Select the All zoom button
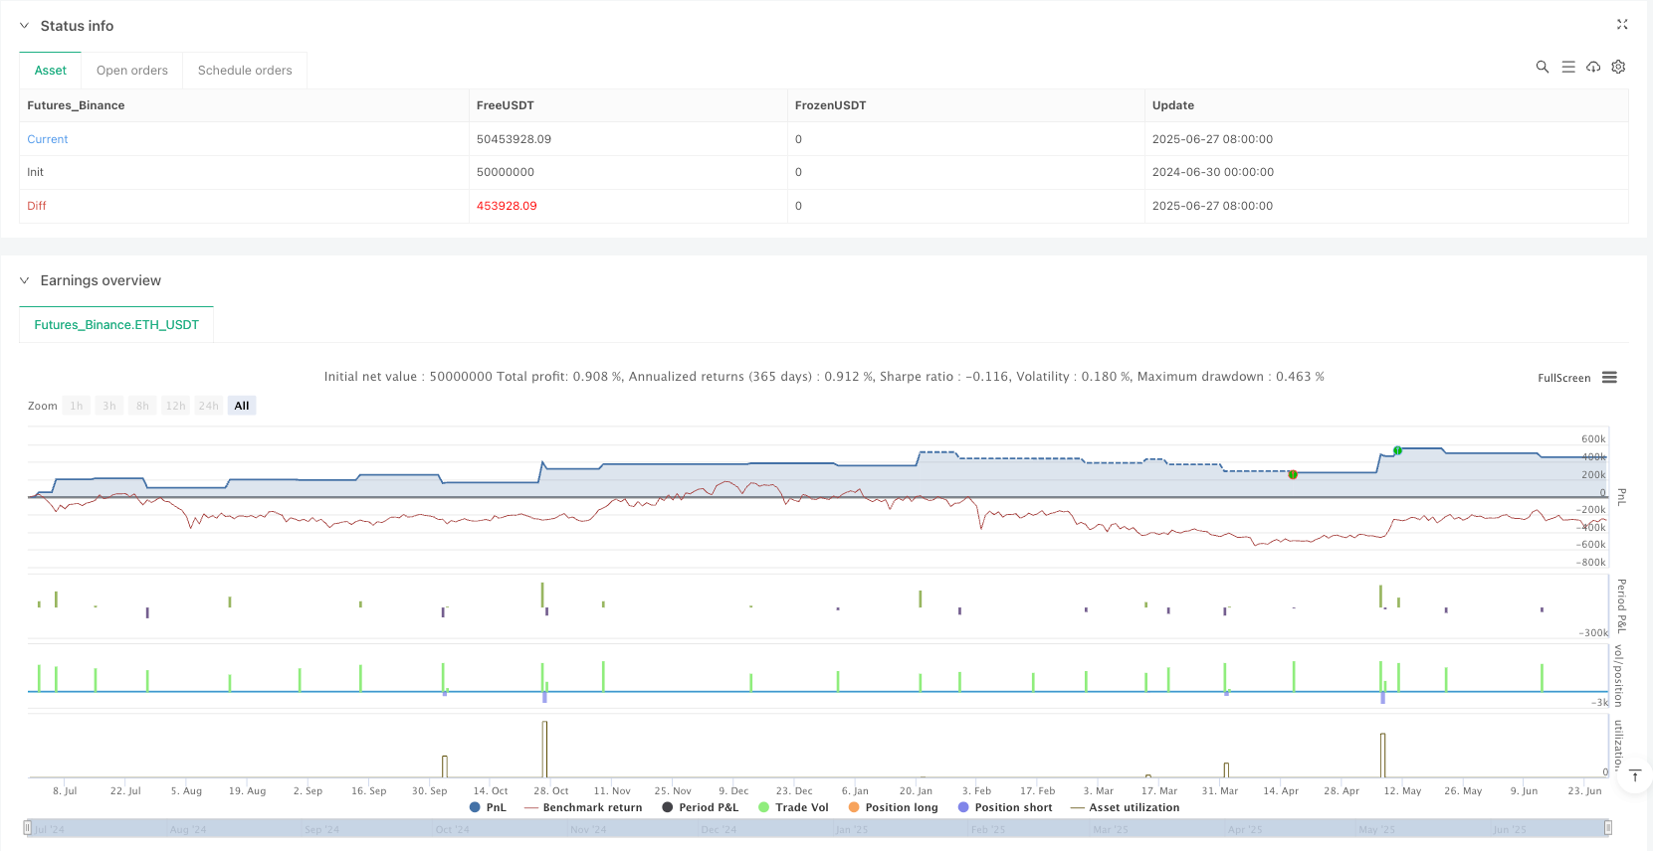 tap(242, 406)
